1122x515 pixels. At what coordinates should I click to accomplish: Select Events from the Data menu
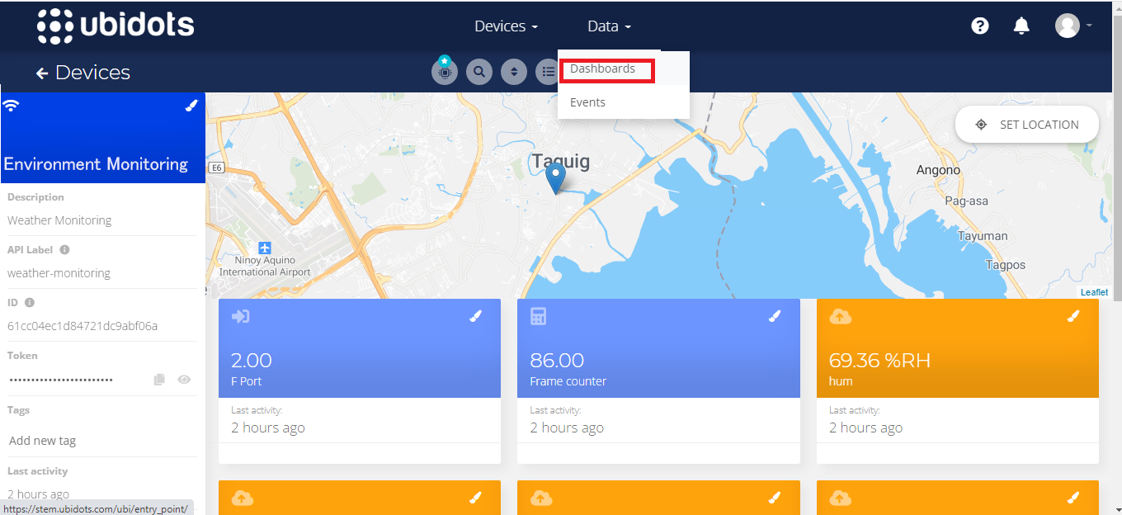pyautogui.click(x=587, y=102)
